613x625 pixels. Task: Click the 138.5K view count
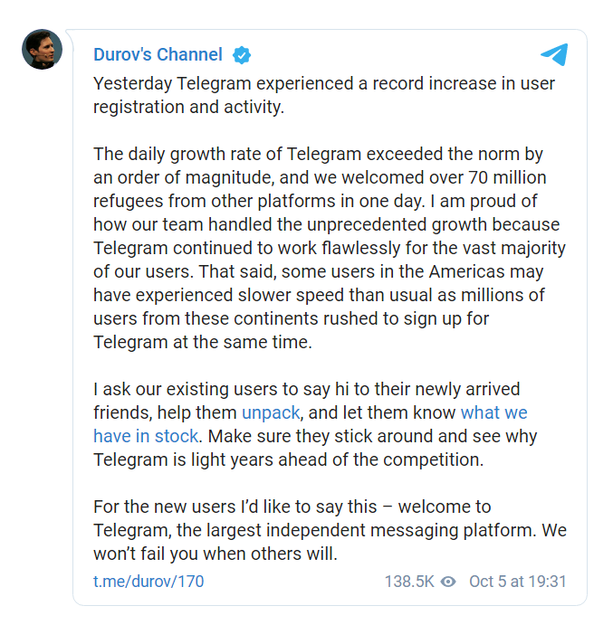click(x=409, y=581)
